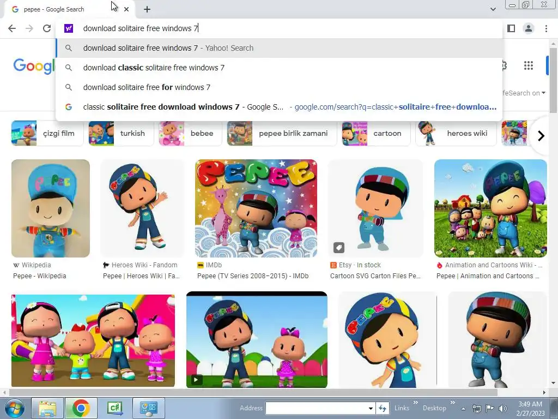The width and height of the screenshot is (558, 419).
Task: Open a new browser tab
Action: 147,9
